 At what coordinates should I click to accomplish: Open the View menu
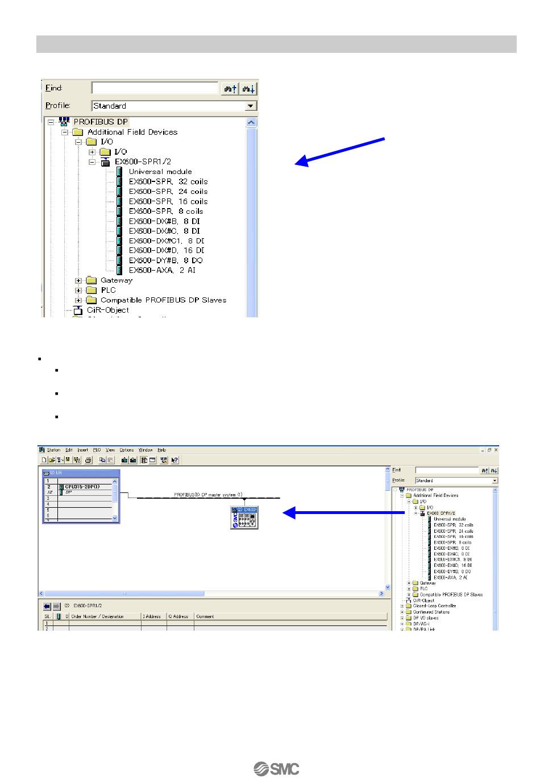[110, 450]
